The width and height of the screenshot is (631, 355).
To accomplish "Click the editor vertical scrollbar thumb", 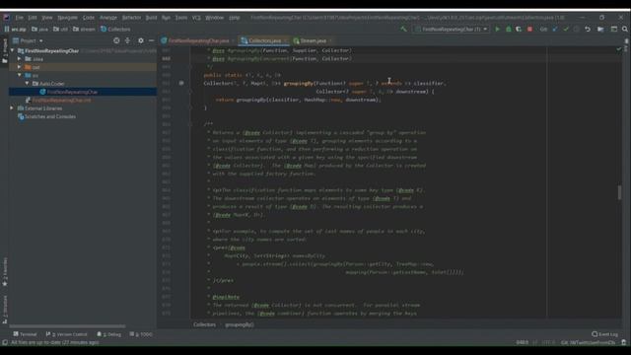I will 620,192.
